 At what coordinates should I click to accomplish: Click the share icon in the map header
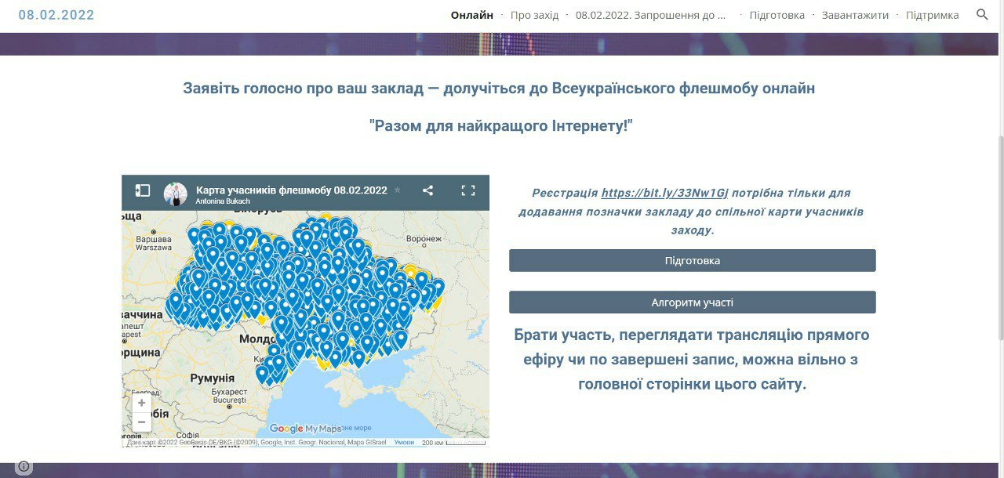pyautogui.click(x=427, y=190)
